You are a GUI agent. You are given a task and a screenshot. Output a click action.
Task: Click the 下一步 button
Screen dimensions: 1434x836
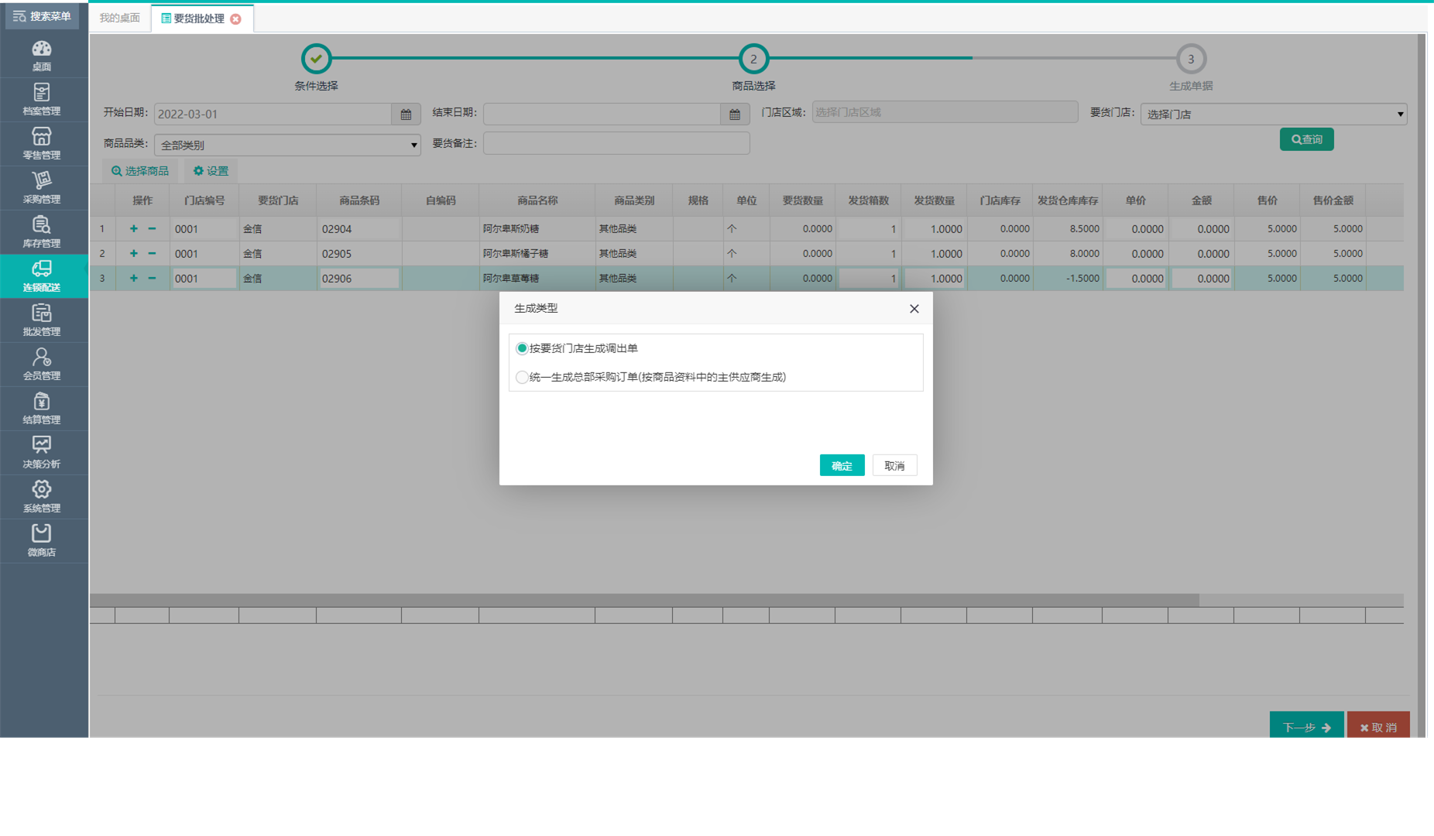pyautogui.click(x=1306, y=725)
